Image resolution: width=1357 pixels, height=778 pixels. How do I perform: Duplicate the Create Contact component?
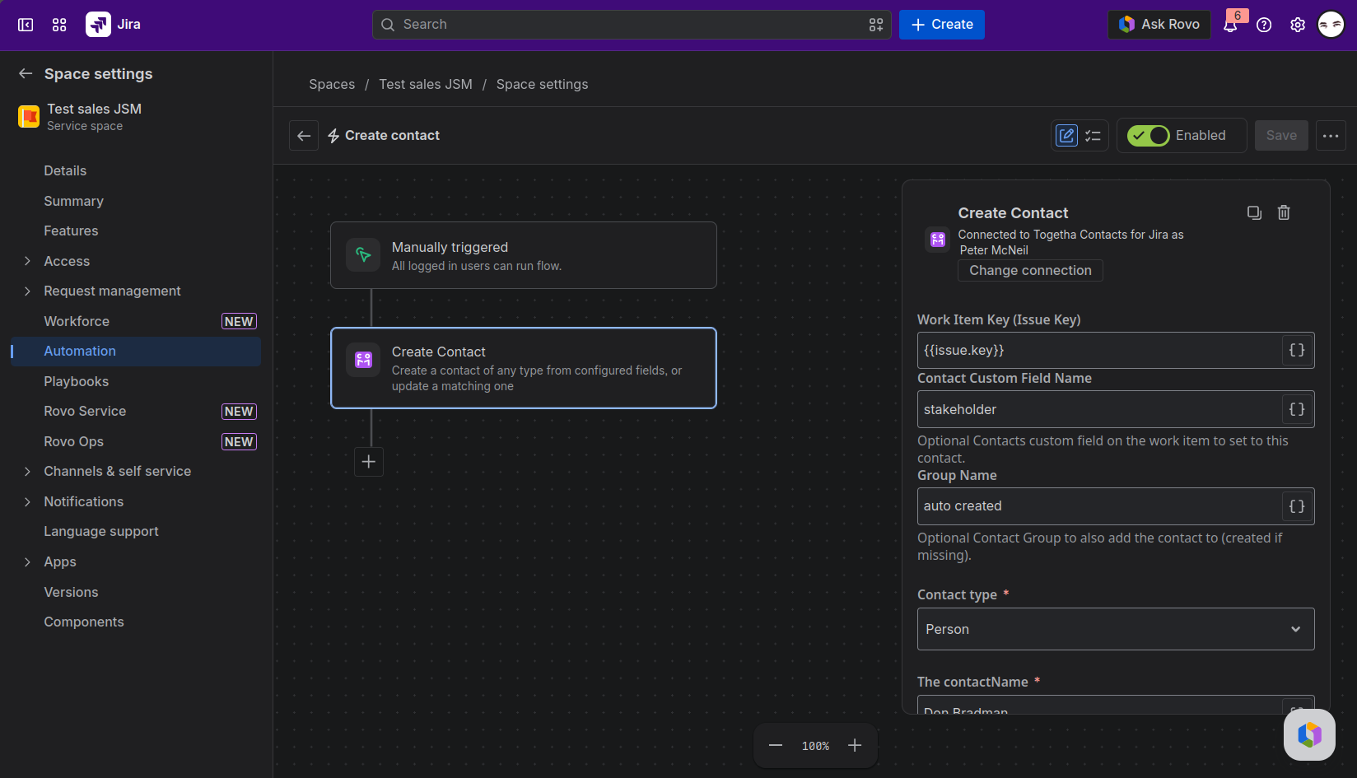1254,212
